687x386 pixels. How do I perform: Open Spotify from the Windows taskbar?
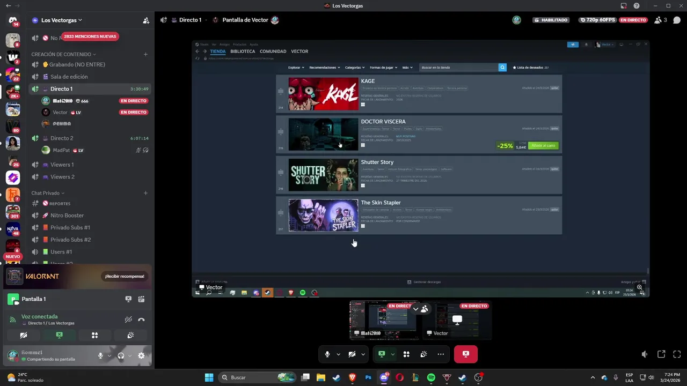coord(431,377)
